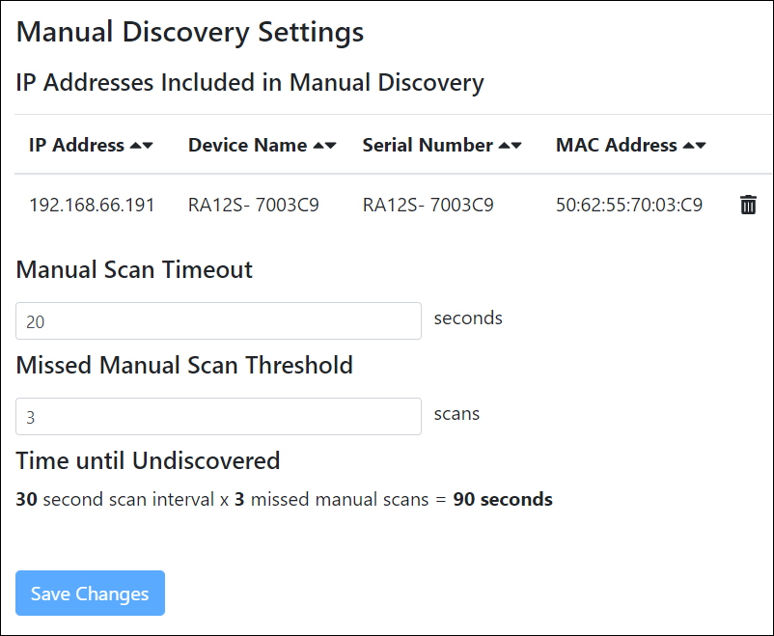Screen dimensions: 774x636
Task: Click the sort arrows beside Device Name
Action: point(324,146)
